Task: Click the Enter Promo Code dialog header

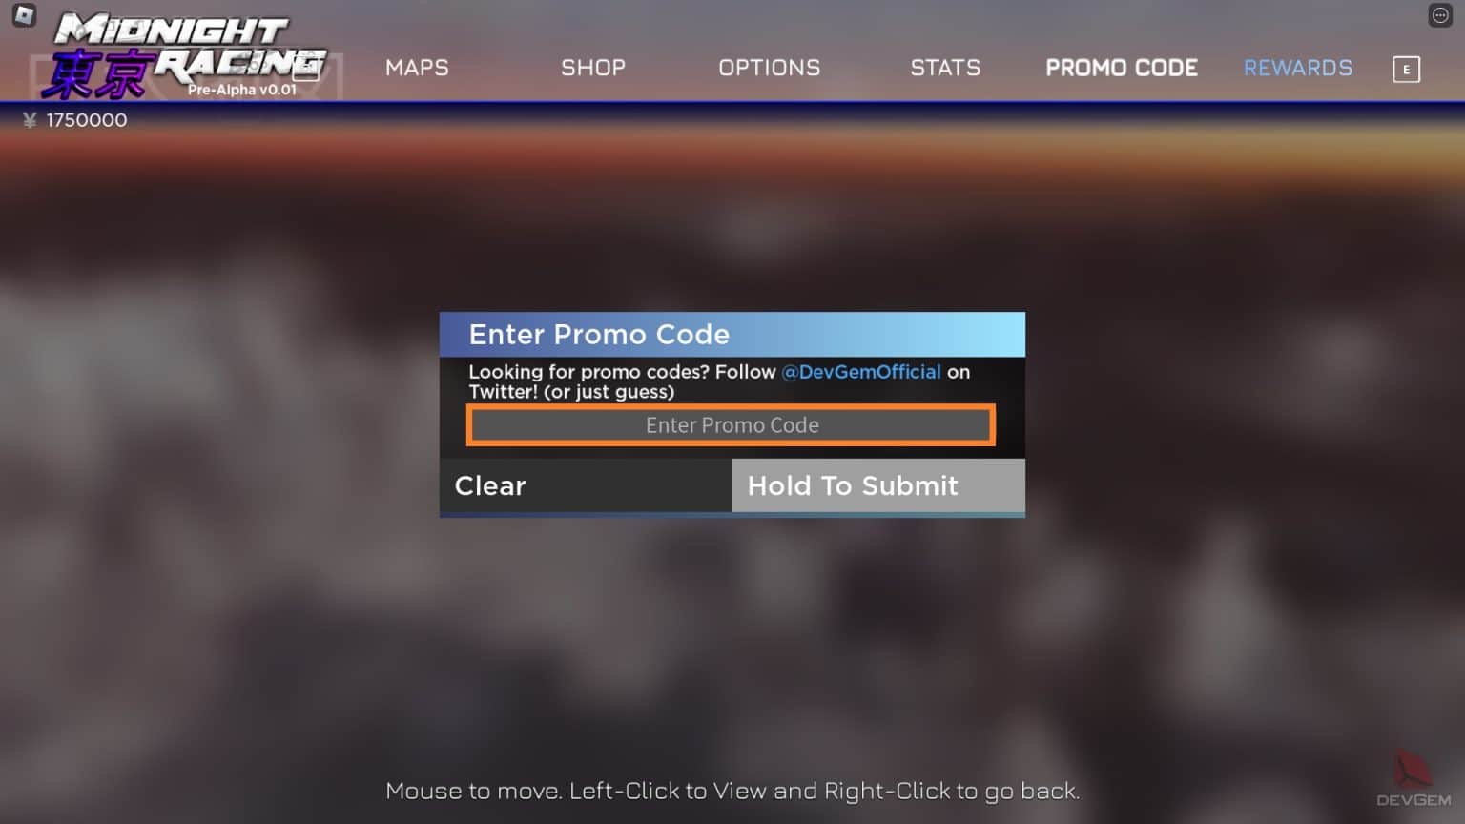Action: (x=732, y=335)
